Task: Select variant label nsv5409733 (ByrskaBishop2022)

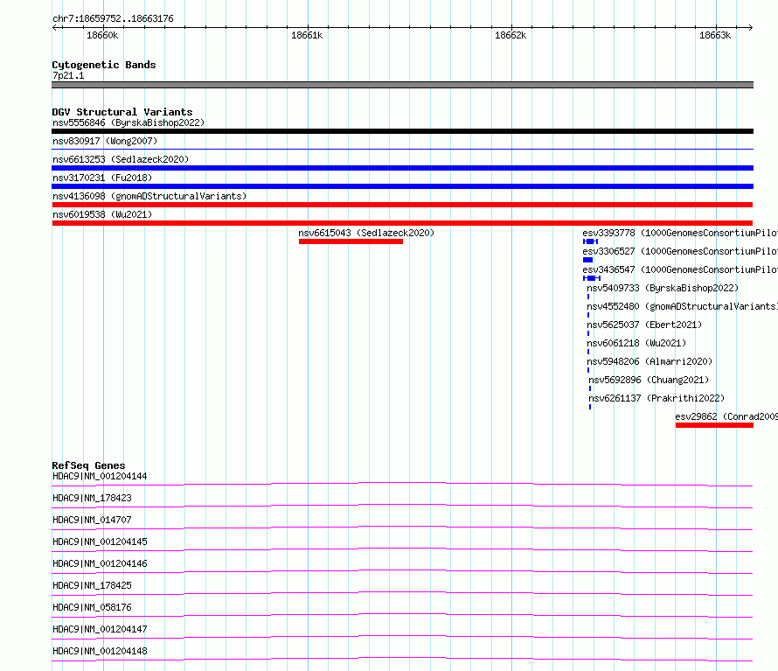Action: coord(663,288)
